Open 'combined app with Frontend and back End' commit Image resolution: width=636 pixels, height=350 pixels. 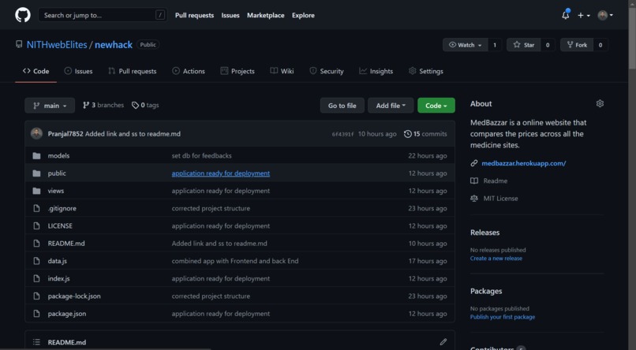click(x=235, y=261)
